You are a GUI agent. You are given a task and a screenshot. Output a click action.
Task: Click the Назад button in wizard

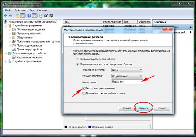(x=127, y=108)
